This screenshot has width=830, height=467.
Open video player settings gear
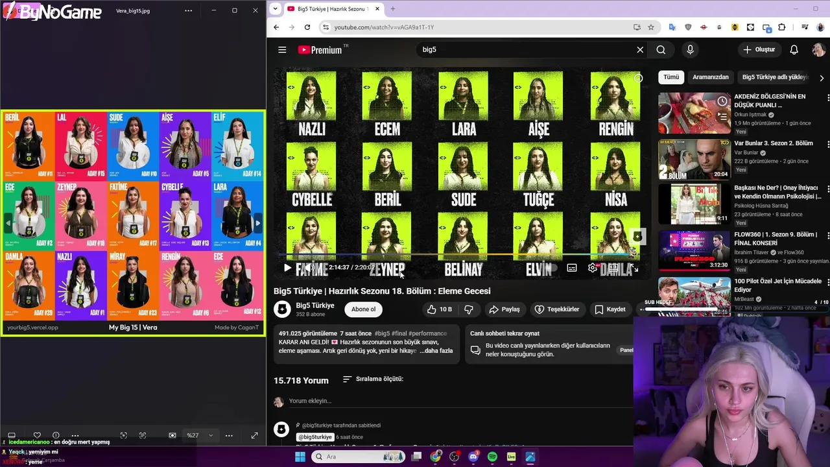click(x=592, y=267)
